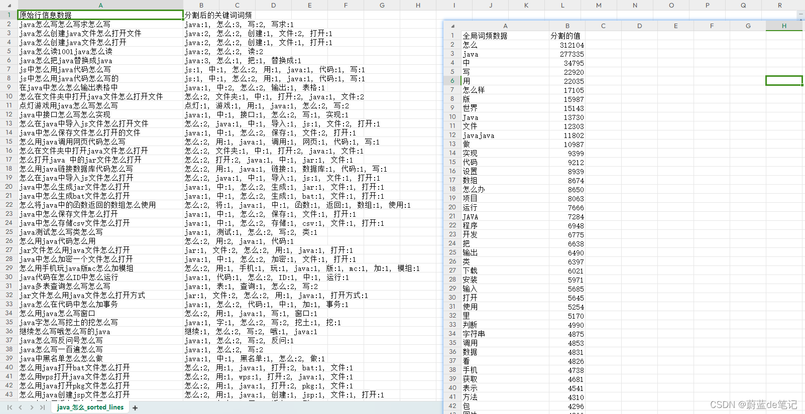Viewport: 805px width, 414px height.
Task: Select row 6 header in the right window
Action: click(x=452, y=81)
